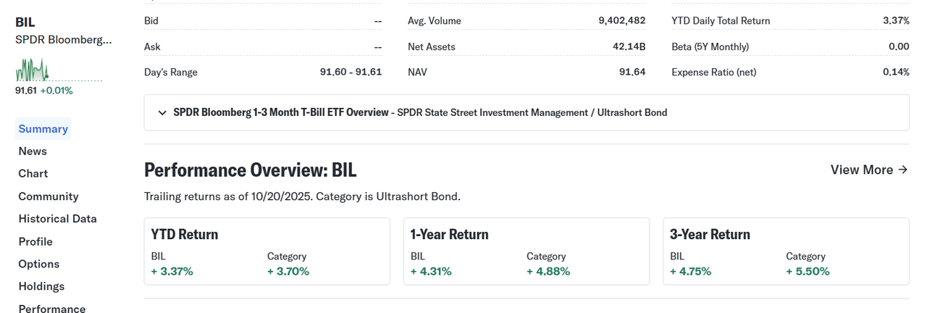Viewport: 927px width, 313px height.
Task: Open the News section
Action: point(33,151)
